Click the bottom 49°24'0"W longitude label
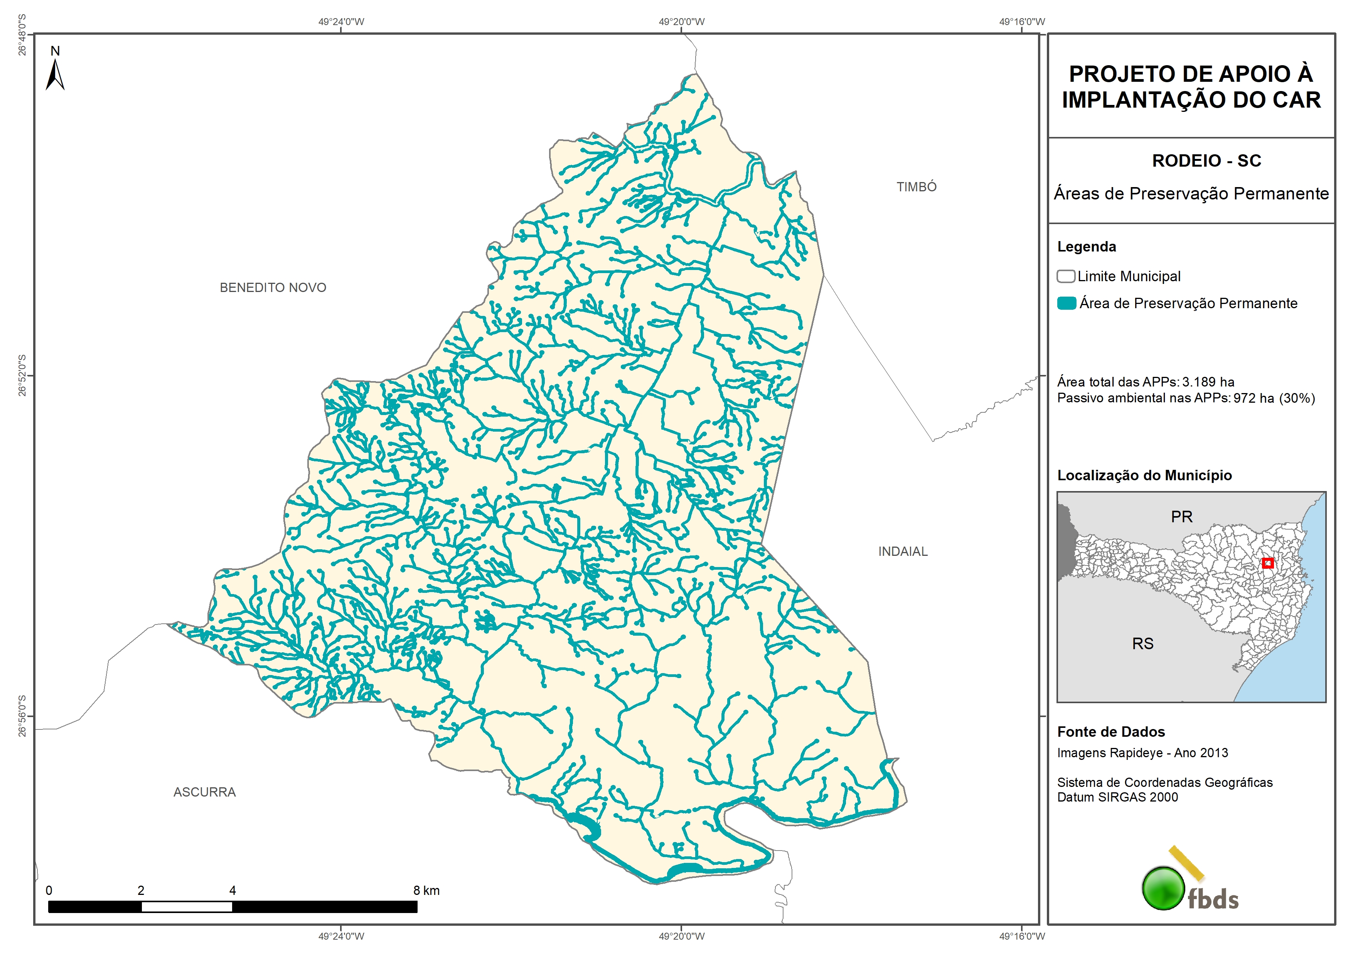Viewport: 1353px width, 957px height. coord(341,936)
